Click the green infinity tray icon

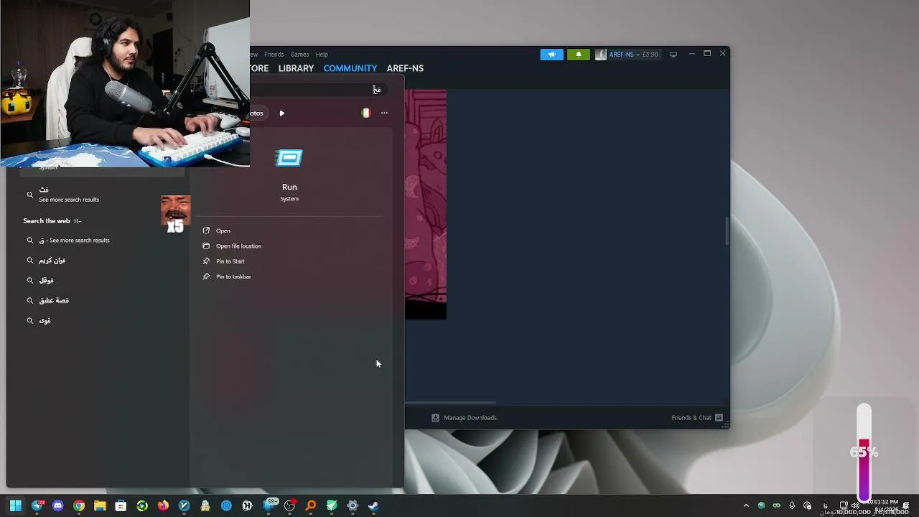776,506
